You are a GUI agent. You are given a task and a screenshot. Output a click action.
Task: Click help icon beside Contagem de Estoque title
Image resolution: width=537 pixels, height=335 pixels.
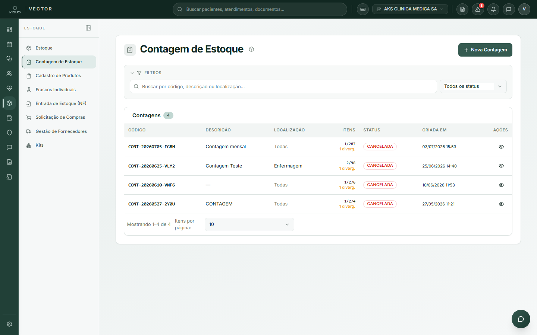click(251, 49)
